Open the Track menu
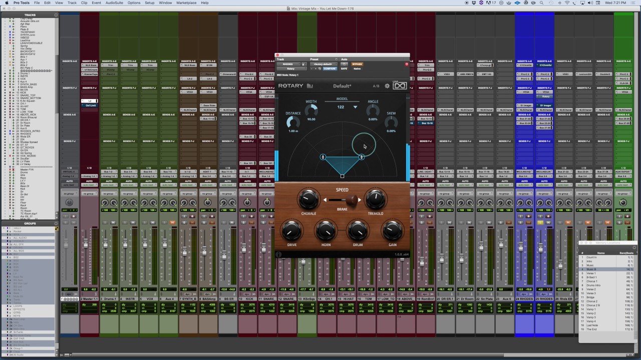Viewport: 641px width, 360px height. 72,2
